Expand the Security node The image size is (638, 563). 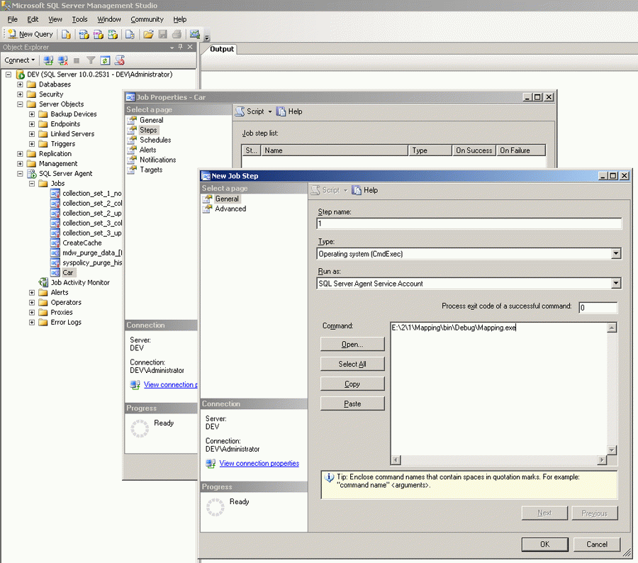(x=20, y=94)
